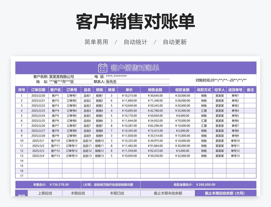Click the uppercase amount 柒拾叁万陆仟伍佰柒拾捌元整
271x207 pixels.
(x=113, y=185)
